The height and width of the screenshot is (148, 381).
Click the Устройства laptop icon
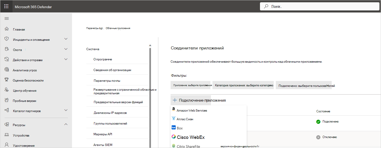coord(7,135)
